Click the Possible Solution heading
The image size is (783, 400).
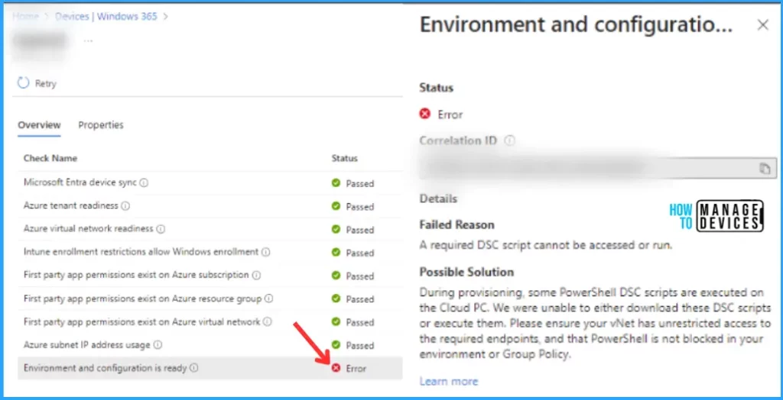coord(466,273)
